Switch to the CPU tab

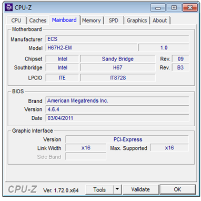(x=16, y=21)
